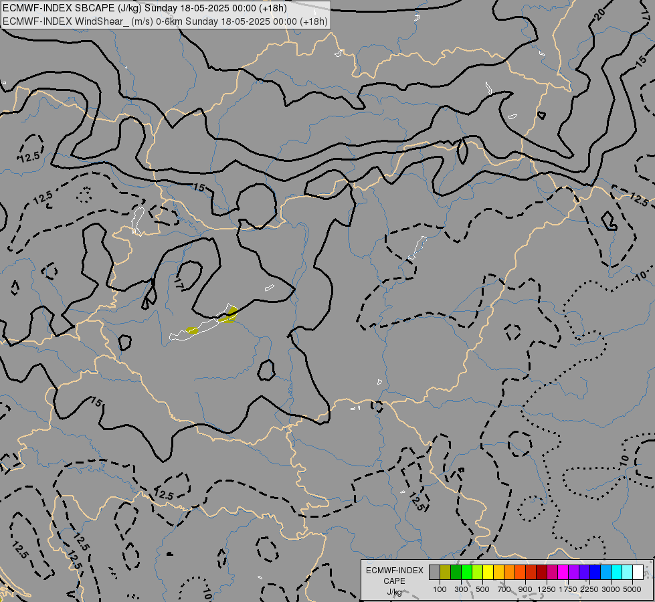Click the gray swatch in the CAPE legend
Screen dimensions: 655x602
click(x=434, y=572)
